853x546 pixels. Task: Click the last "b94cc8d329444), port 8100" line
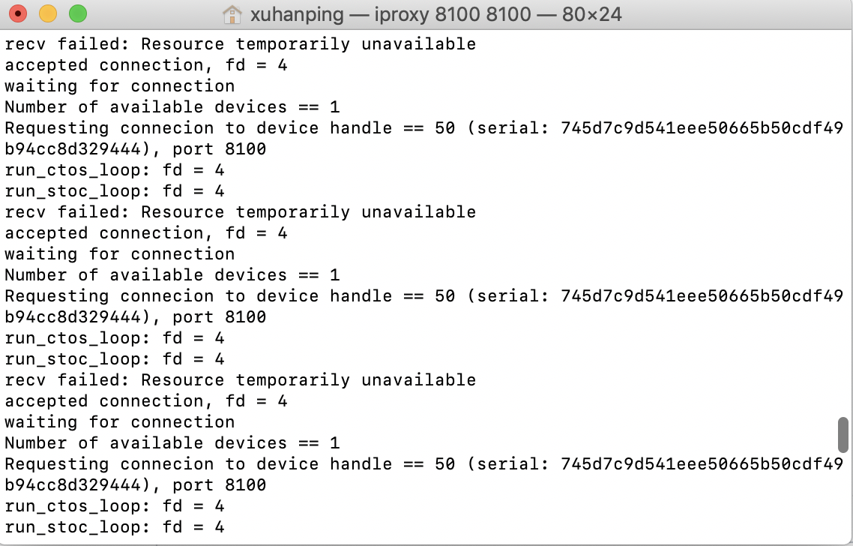(136, 485)
